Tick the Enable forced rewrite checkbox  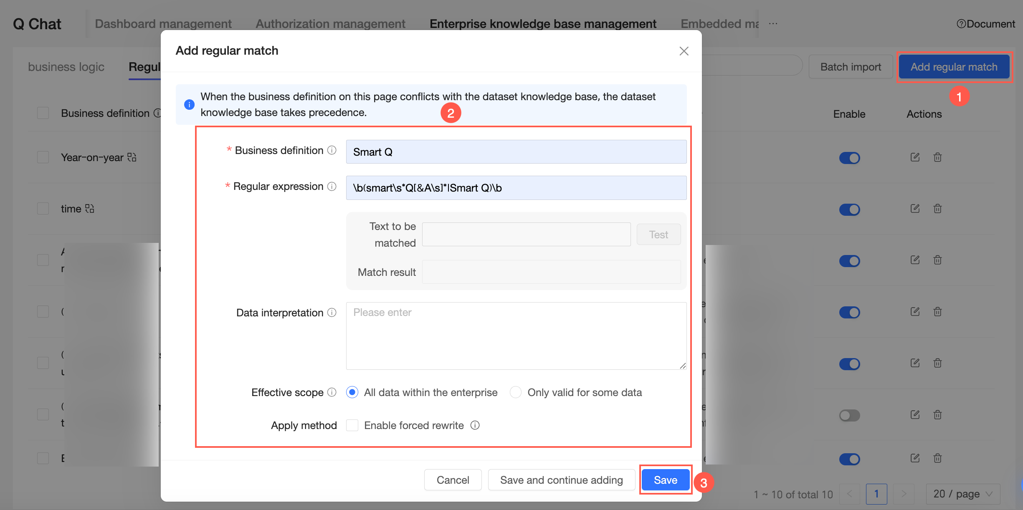(x=352, y=425)
